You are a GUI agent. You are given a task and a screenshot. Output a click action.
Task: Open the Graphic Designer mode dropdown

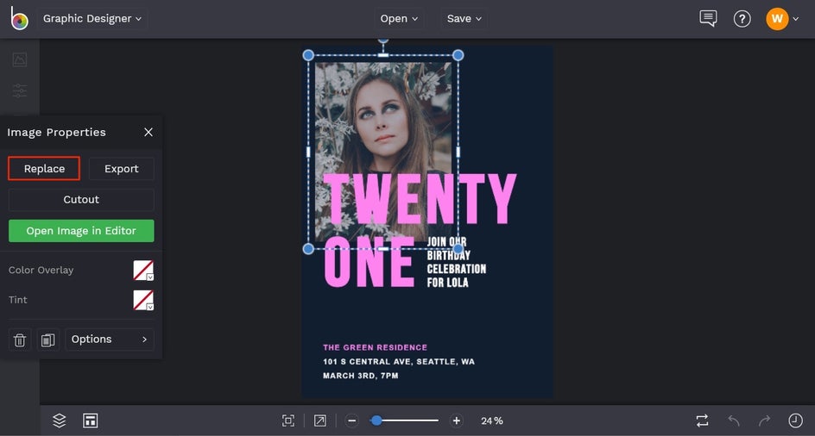point(92,19)
